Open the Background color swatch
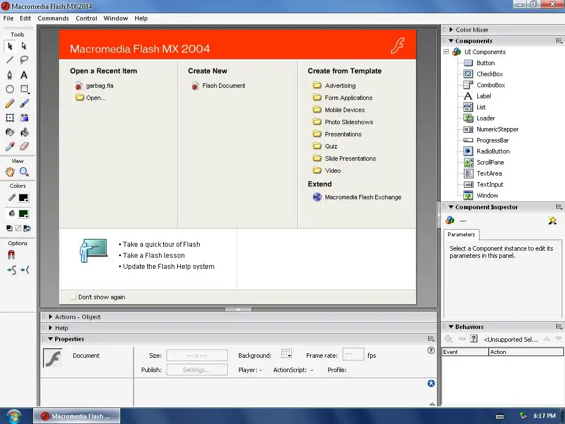 286,353
